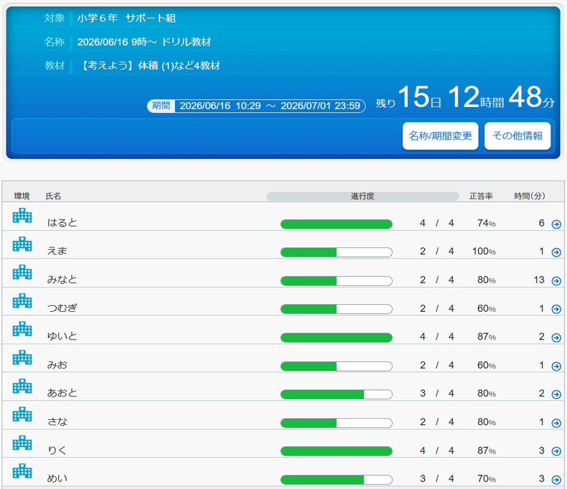Click the school building icon for みなと

22,272
